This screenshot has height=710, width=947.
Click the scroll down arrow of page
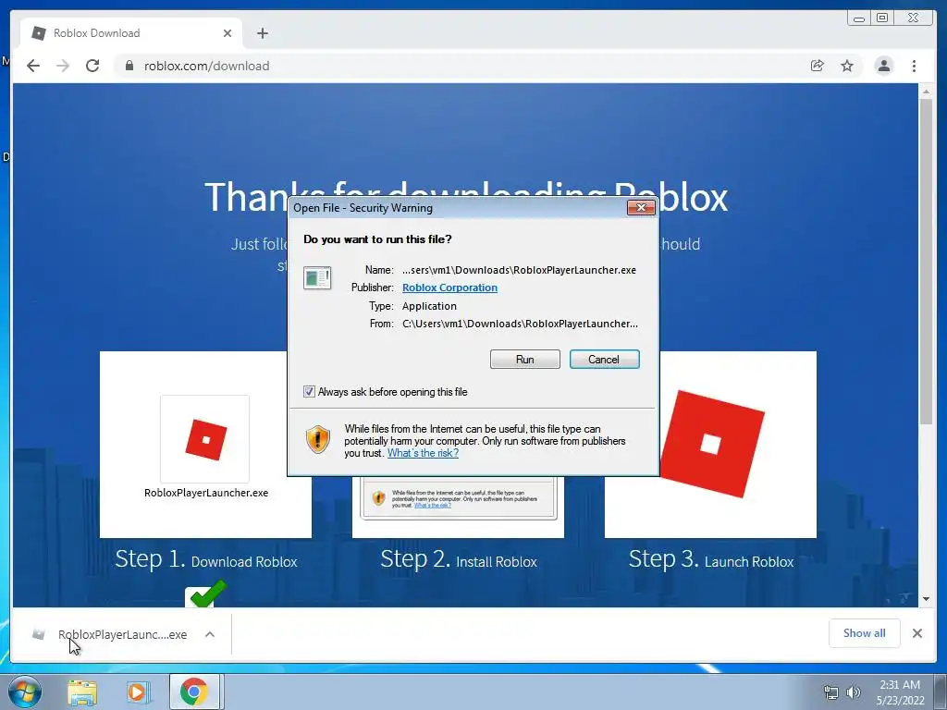[926, 599]
